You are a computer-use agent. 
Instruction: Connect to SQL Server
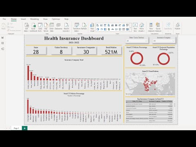click(46, 27)
